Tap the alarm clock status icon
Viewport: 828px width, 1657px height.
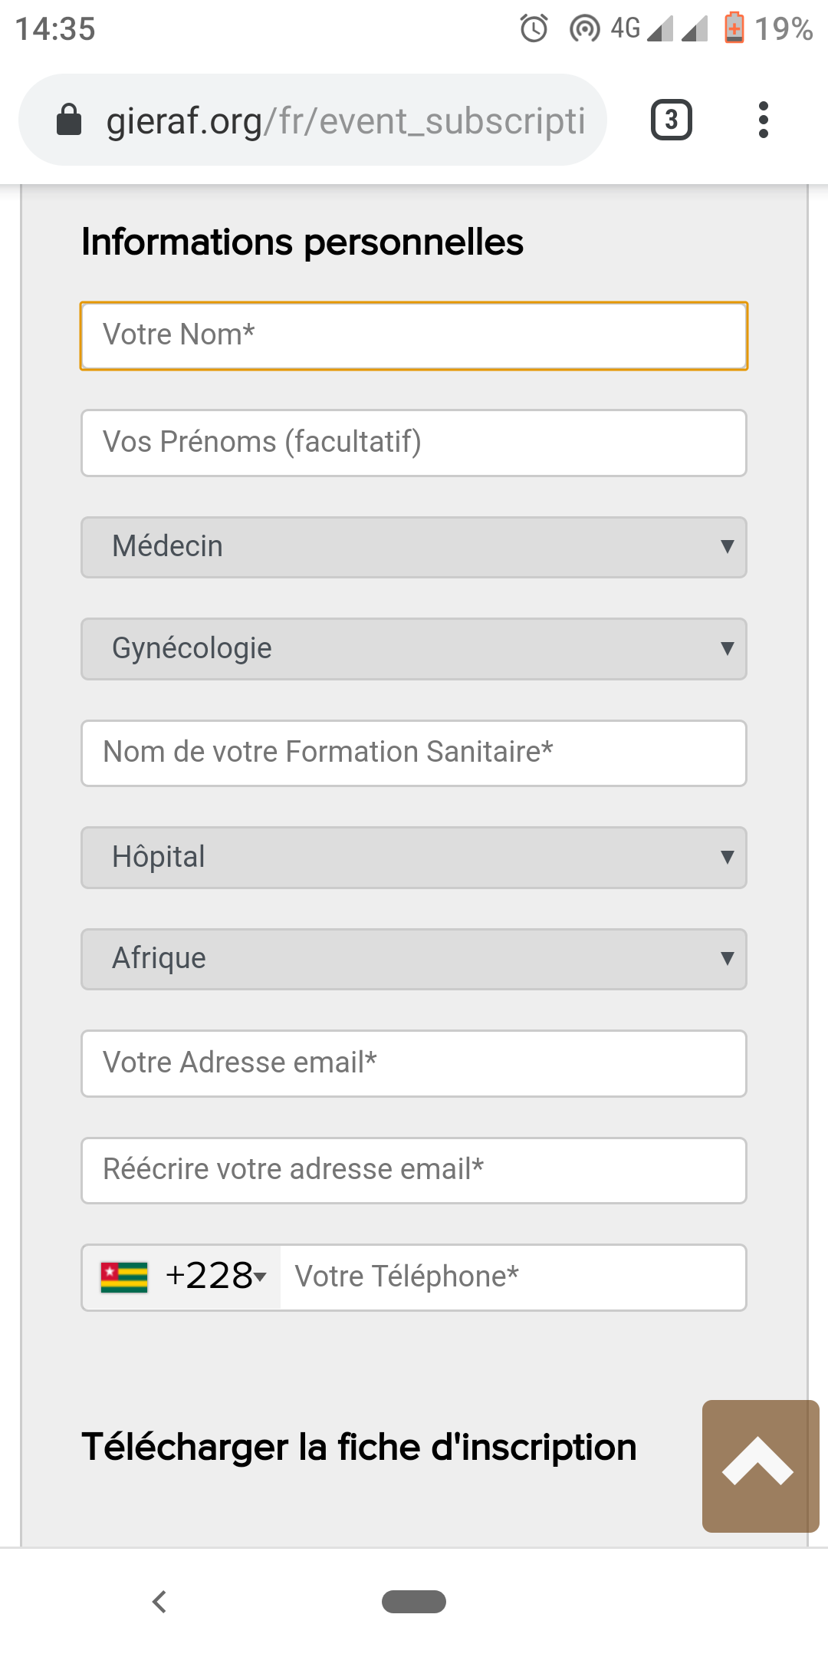coord(534,28)
